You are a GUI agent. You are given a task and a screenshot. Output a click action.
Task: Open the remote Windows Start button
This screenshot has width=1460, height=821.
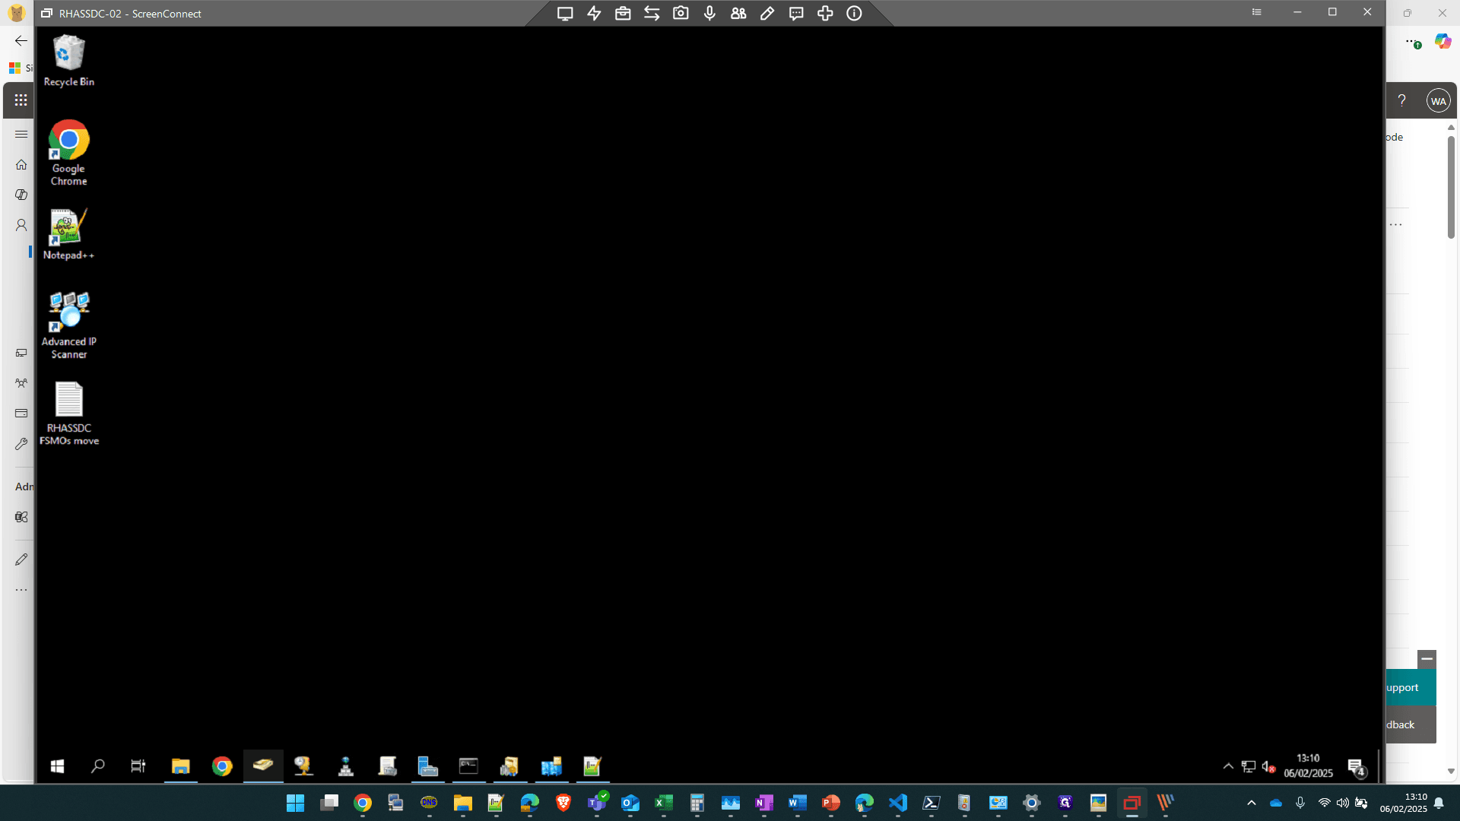pos(57,766)
